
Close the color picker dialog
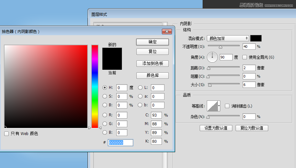167,32
